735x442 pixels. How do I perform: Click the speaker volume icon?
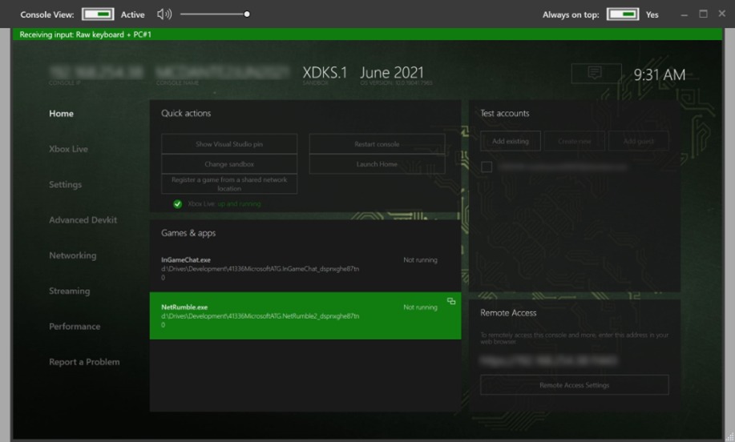tap(164, 14)
